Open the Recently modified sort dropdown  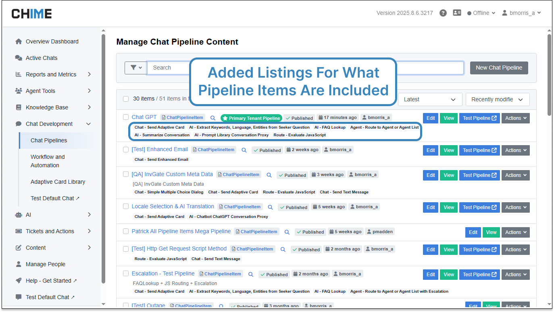click(x=498, y=99)
